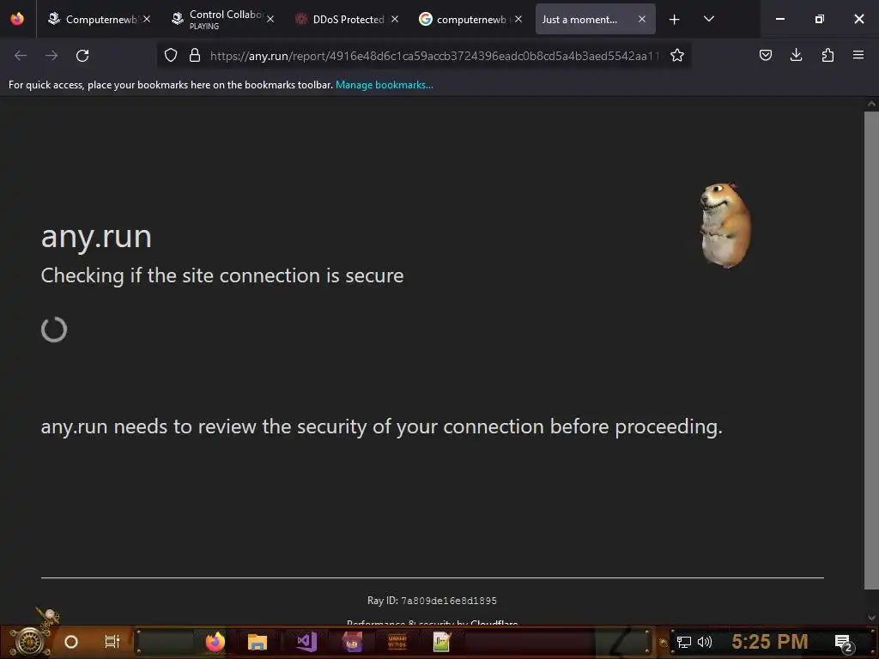879x659 pixels.
Task: Close the first Computernewb tab
Action: tap(147, 20)
